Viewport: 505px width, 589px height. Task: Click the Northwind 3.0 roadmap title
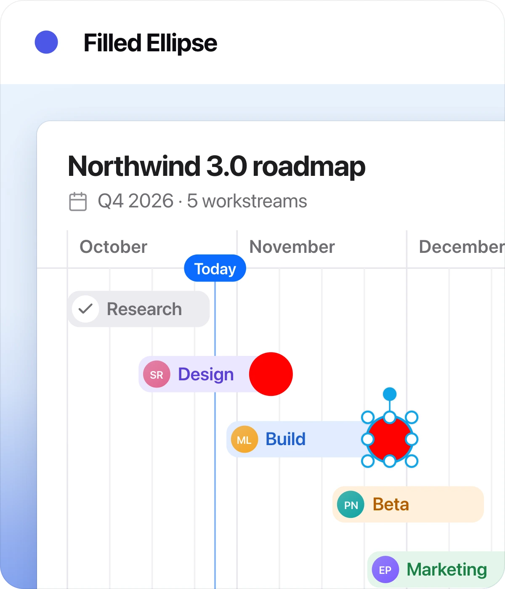coord(216,166)
